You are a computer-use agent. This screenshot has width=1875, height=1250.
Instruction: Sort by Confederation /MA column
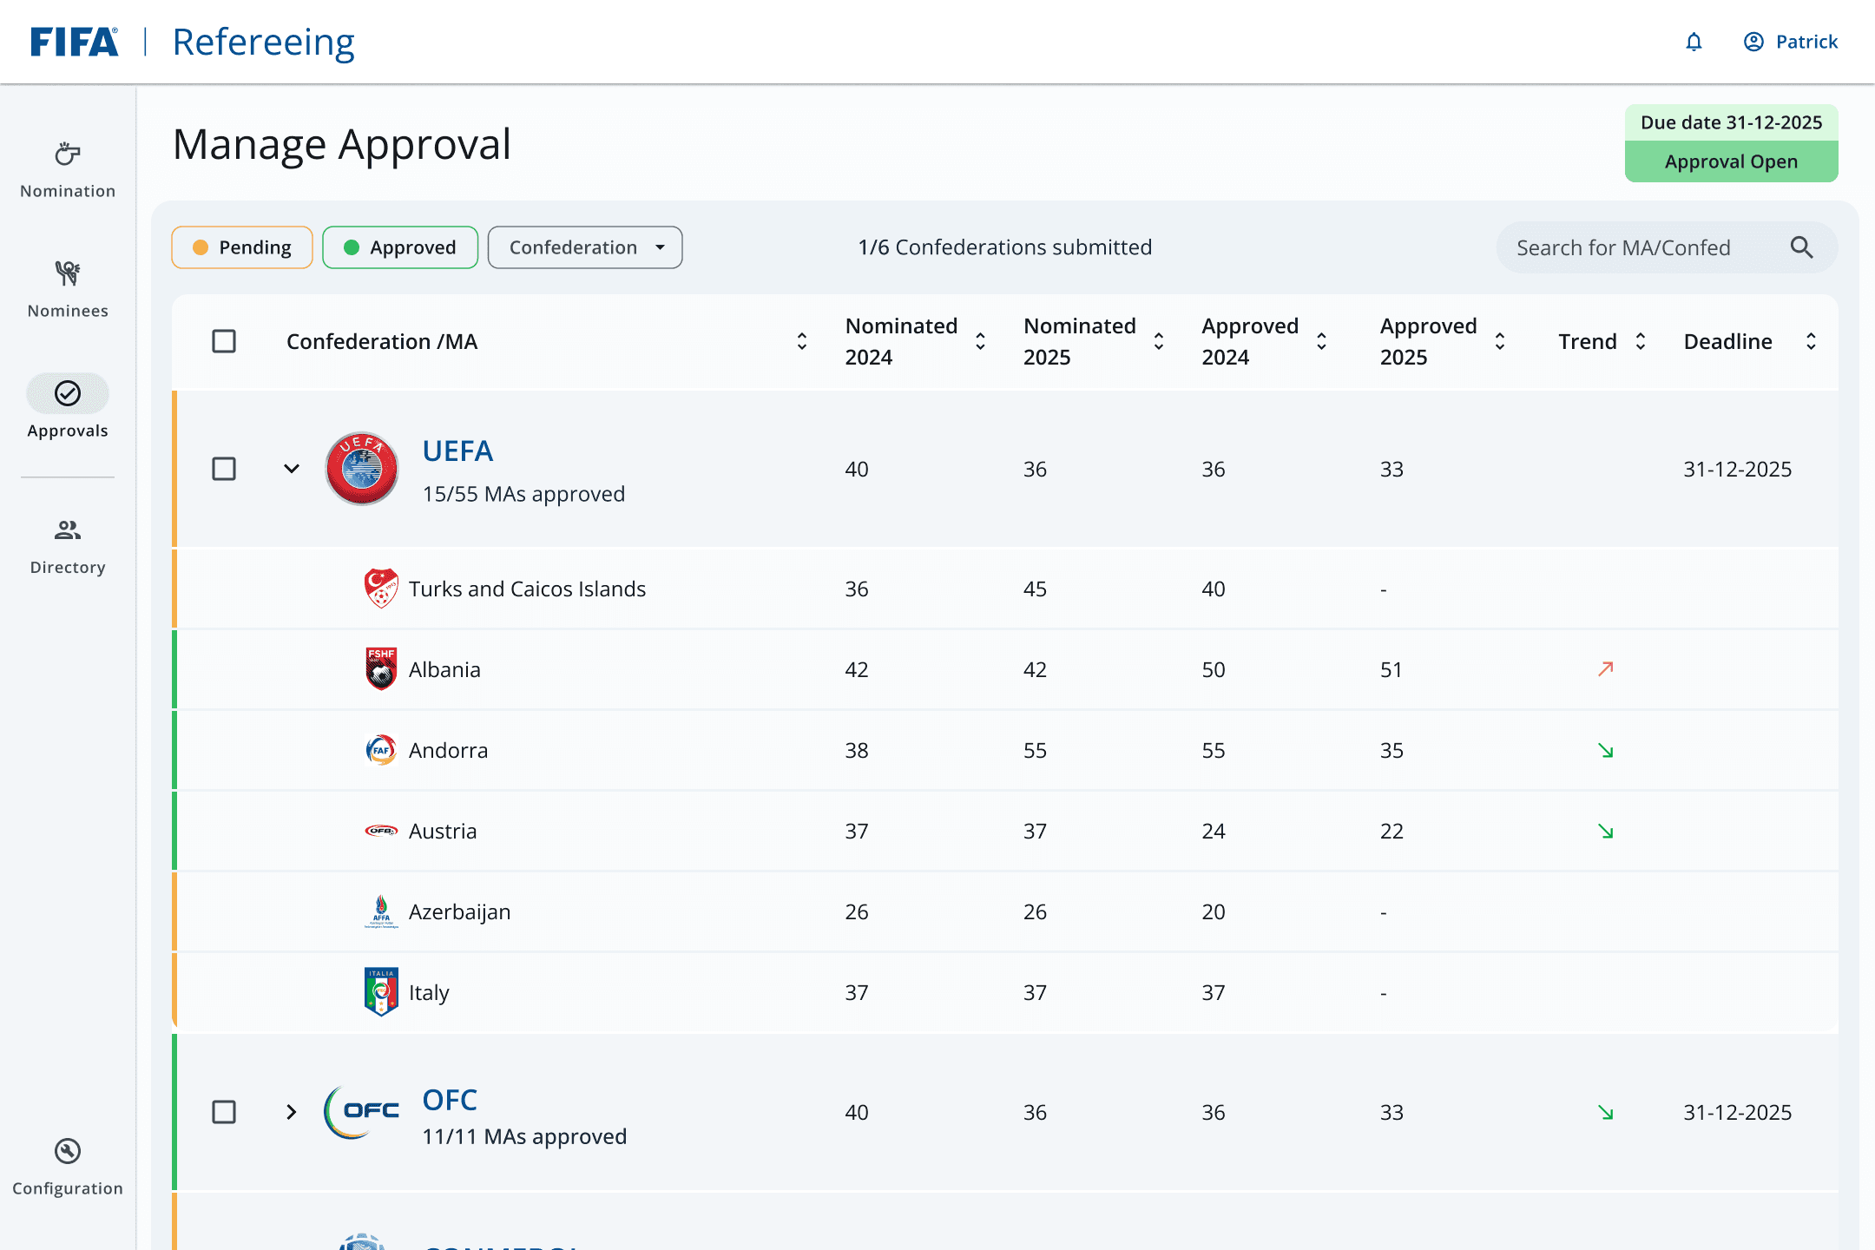802,341
